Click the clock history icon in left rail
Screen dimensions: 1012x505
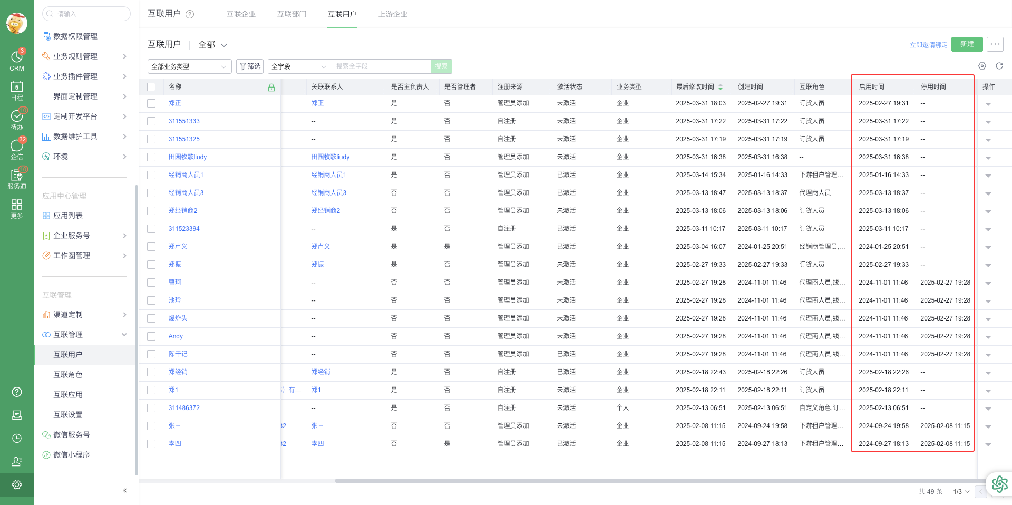[17, 438]
